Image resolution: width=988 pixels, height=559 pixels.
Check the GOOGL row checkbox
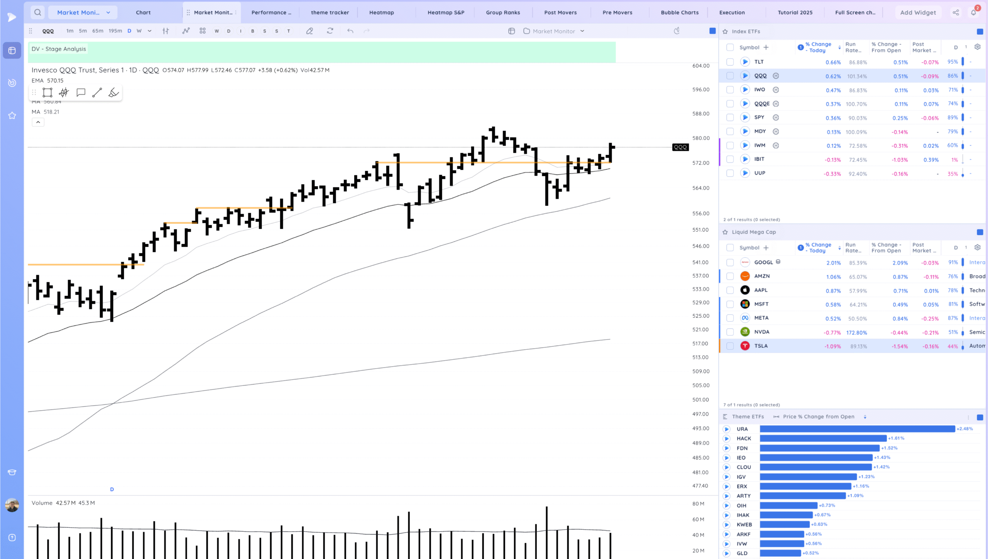730,263
